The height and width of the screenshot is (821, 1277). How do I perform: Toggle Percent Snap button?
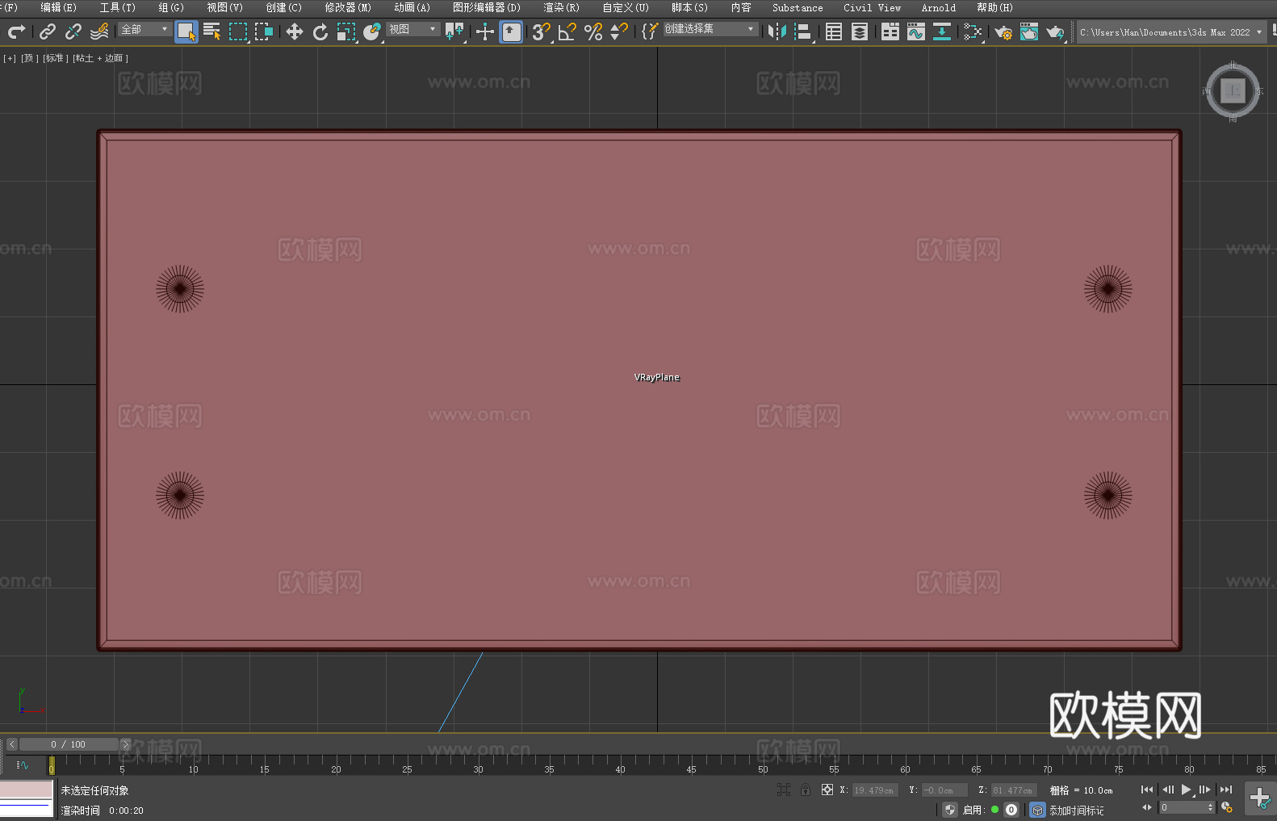(593, 31)
